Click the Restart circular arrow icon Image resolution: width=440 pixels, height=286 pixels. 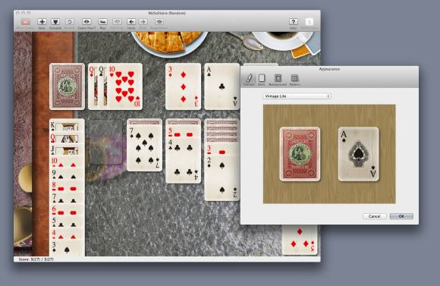(x=70, y=21)
